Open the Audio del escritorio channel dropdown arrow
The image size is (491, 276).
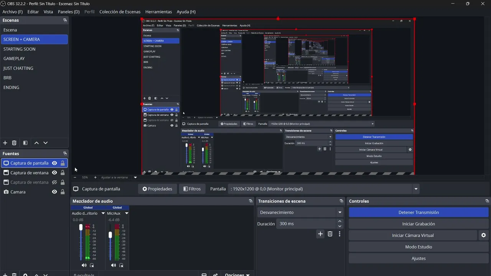pyautogui.click(x=103, y=214)
